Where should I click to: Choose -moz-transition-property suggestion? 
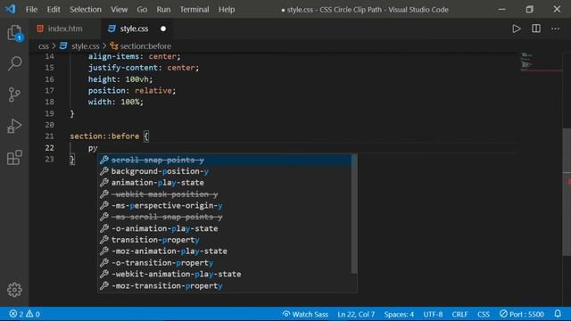click(224, 285)
